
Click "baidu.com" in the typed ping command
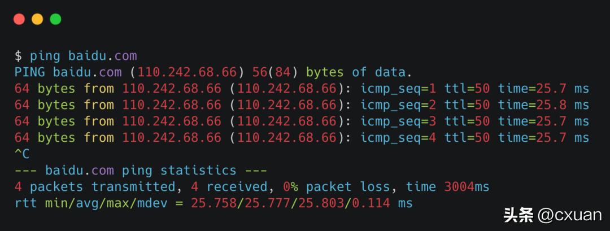(x=102, y=56)
